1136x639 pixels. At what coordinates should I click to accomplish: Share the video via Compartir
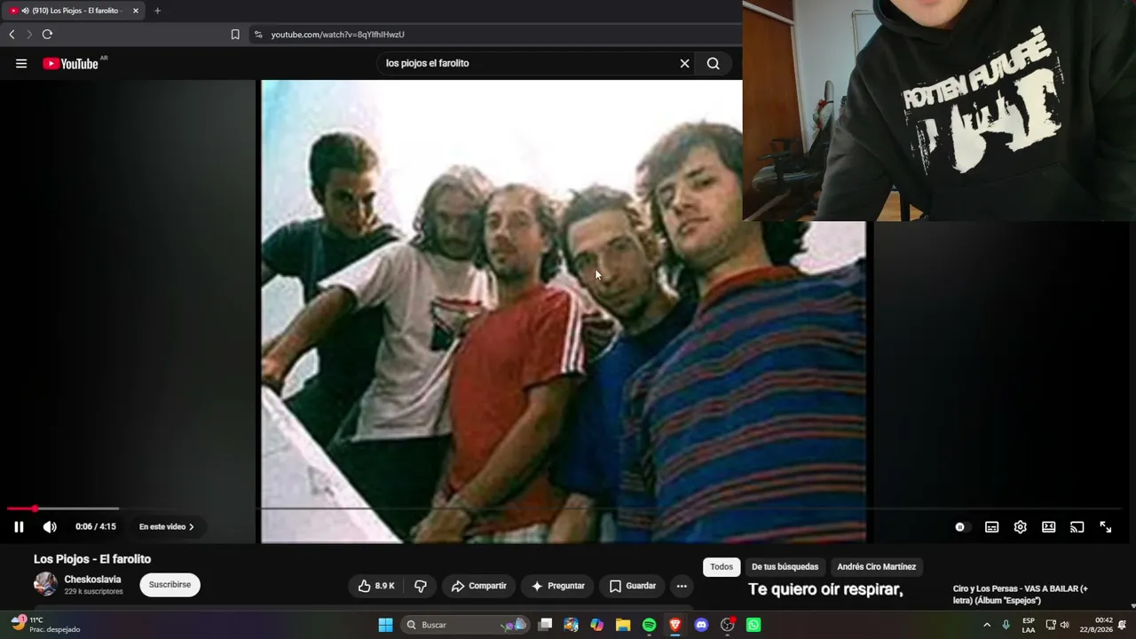[x=478, y=586]
